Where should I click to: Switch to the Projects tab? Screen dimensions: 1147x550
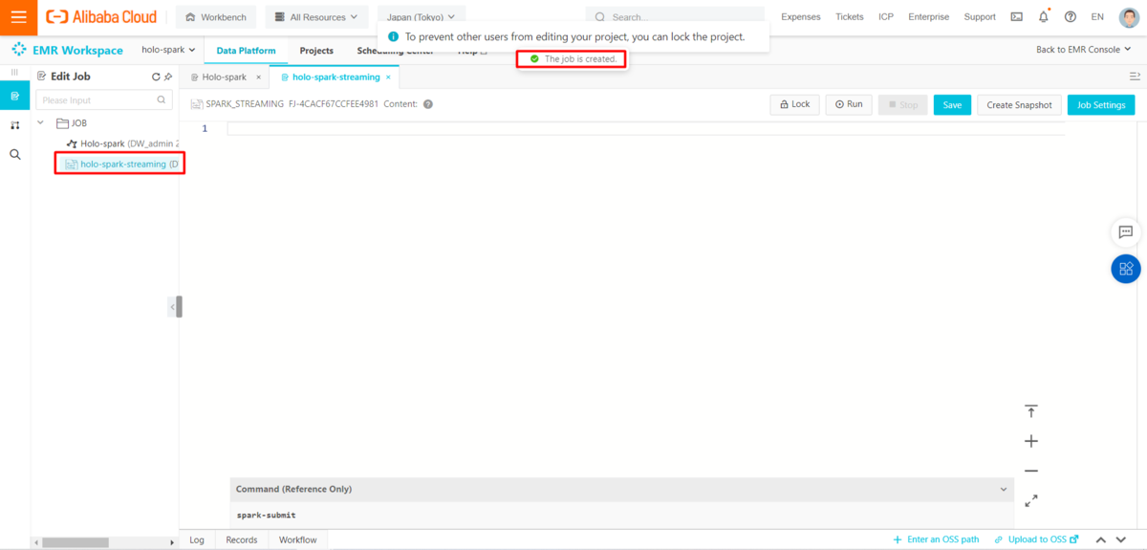point(316,51)
